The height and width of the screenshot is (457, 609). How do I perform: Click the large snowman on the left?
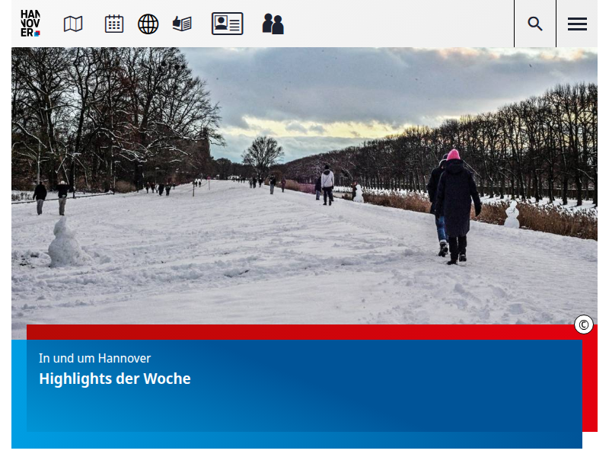pyautogui.click(x=65, y=244)
